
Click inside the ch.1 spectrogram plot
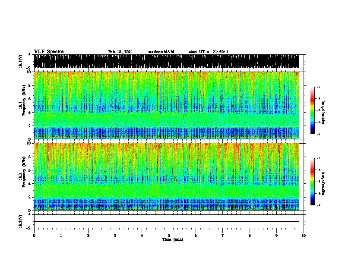(x=166, y=105)
